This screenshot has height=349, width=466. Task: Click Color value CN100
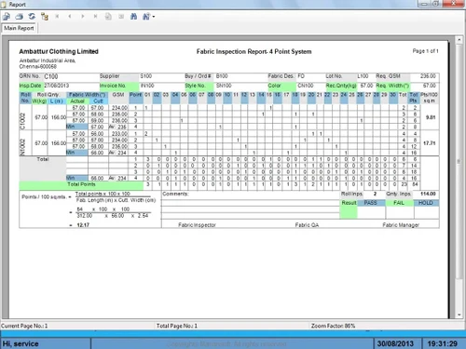[306, 86]
